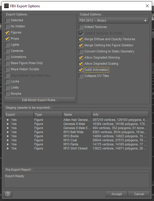Toggle Allow Degraded Scaling
Screen dimensions: 154x201
(81, 64)
